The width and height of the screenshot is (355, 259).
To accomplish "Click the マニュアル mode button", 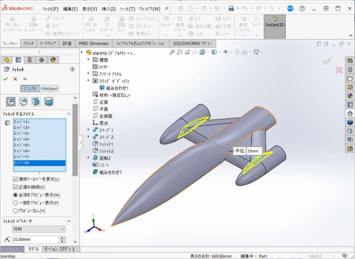I will [x=29, y=89].
